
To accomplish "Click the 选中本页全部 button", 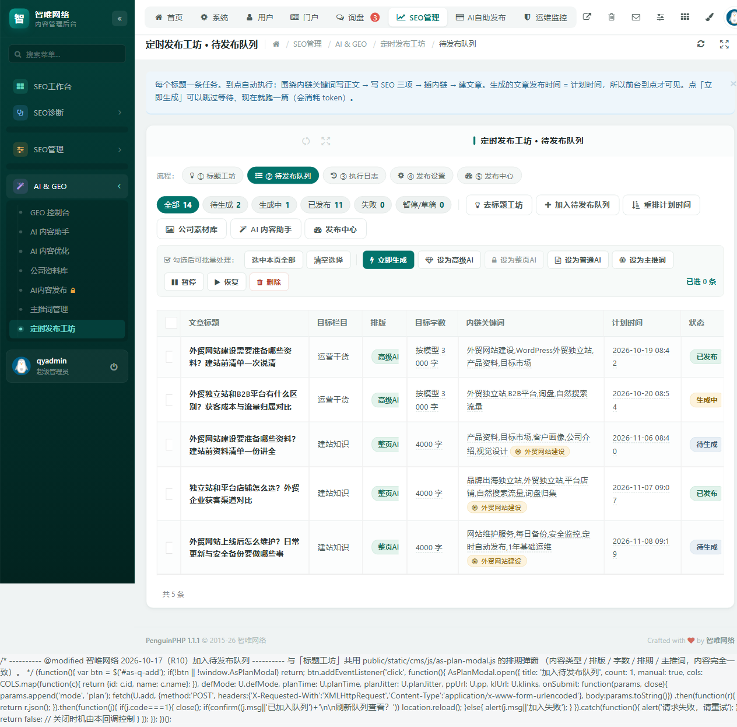I will (273, 260).
